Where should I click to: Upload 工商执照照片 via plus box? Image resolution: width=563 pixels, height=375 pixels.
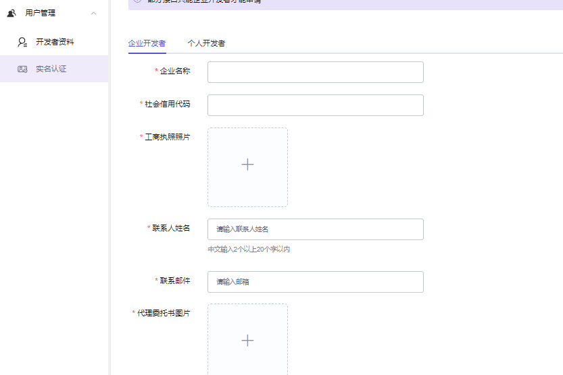(x=247, y=167)
